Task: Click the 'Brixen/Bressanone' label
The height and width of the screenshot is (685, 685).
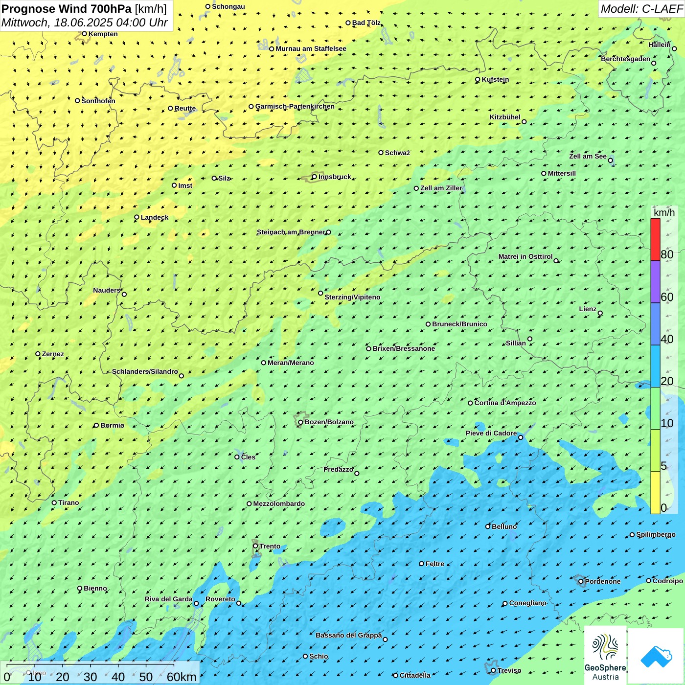Action: 404,348
